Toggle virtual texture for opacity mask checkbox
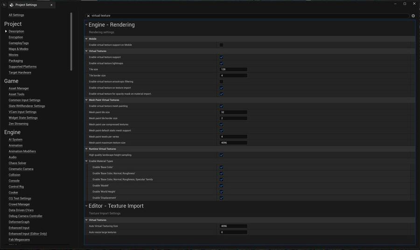 click(221, 94)
